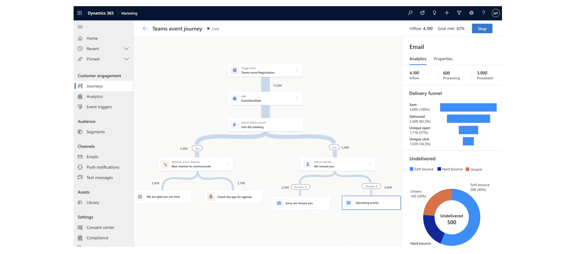575x254 pixels.
Task: Click the plus quick create icon
Action: point(447,13)
